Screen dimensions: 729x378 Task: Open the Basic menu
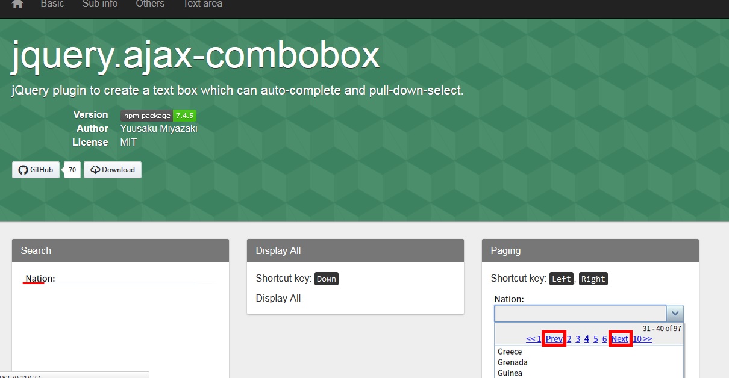52,4
